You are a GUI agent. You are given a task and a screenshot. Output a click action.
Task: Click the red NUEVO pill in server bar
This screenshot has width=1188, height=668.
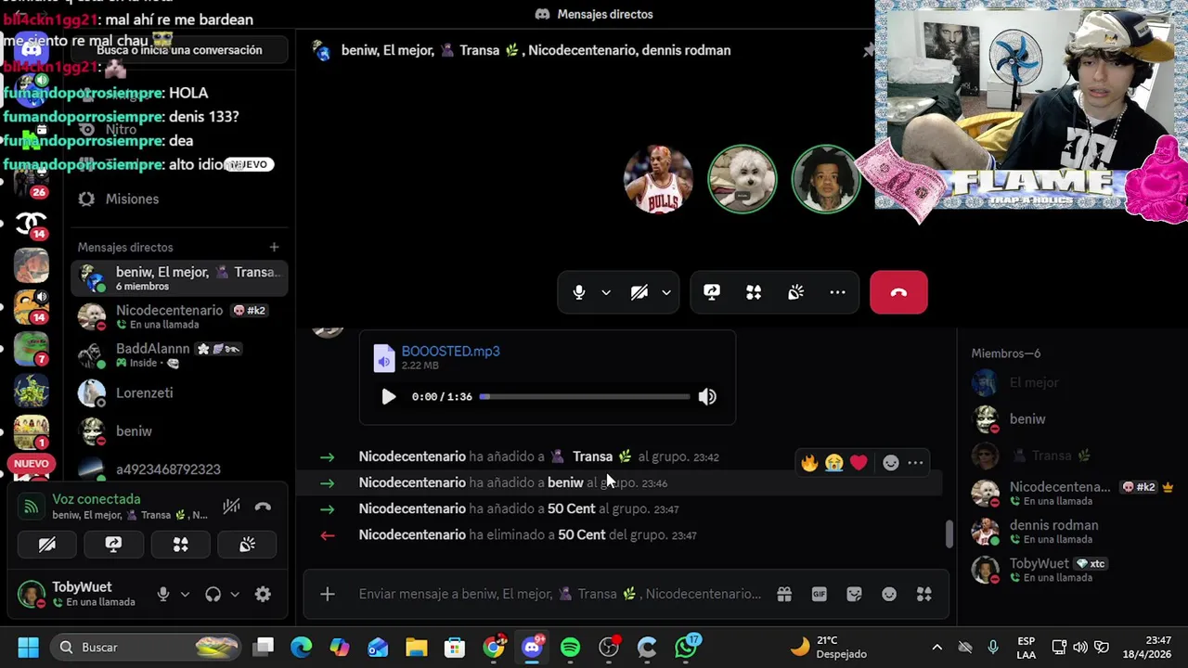click(x=31, y=463)
